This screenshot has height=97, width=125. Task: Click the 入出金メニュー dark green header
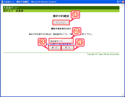(61, 8)
